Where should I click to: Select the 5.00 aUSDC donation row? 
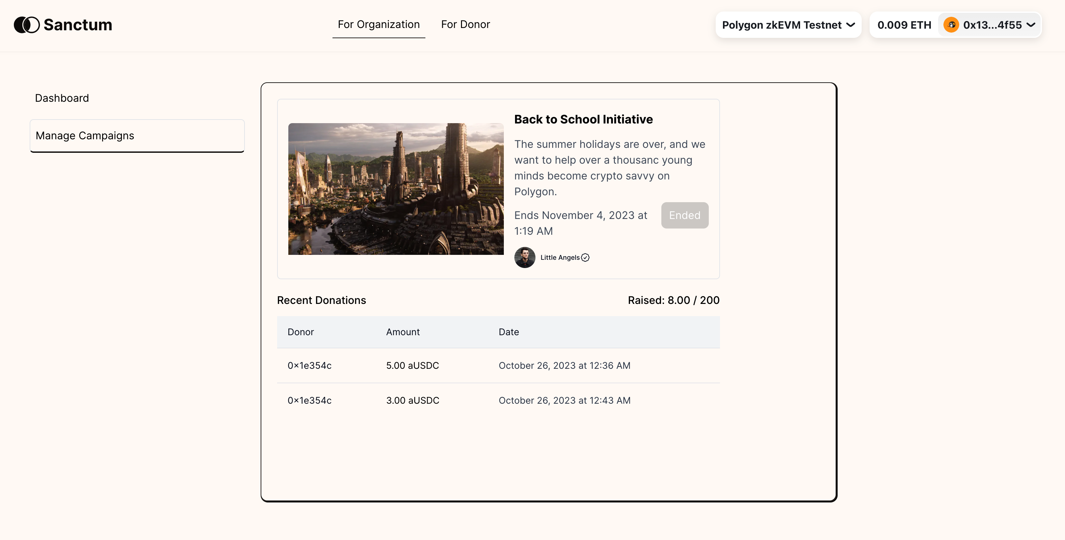(x=496, y=365)
